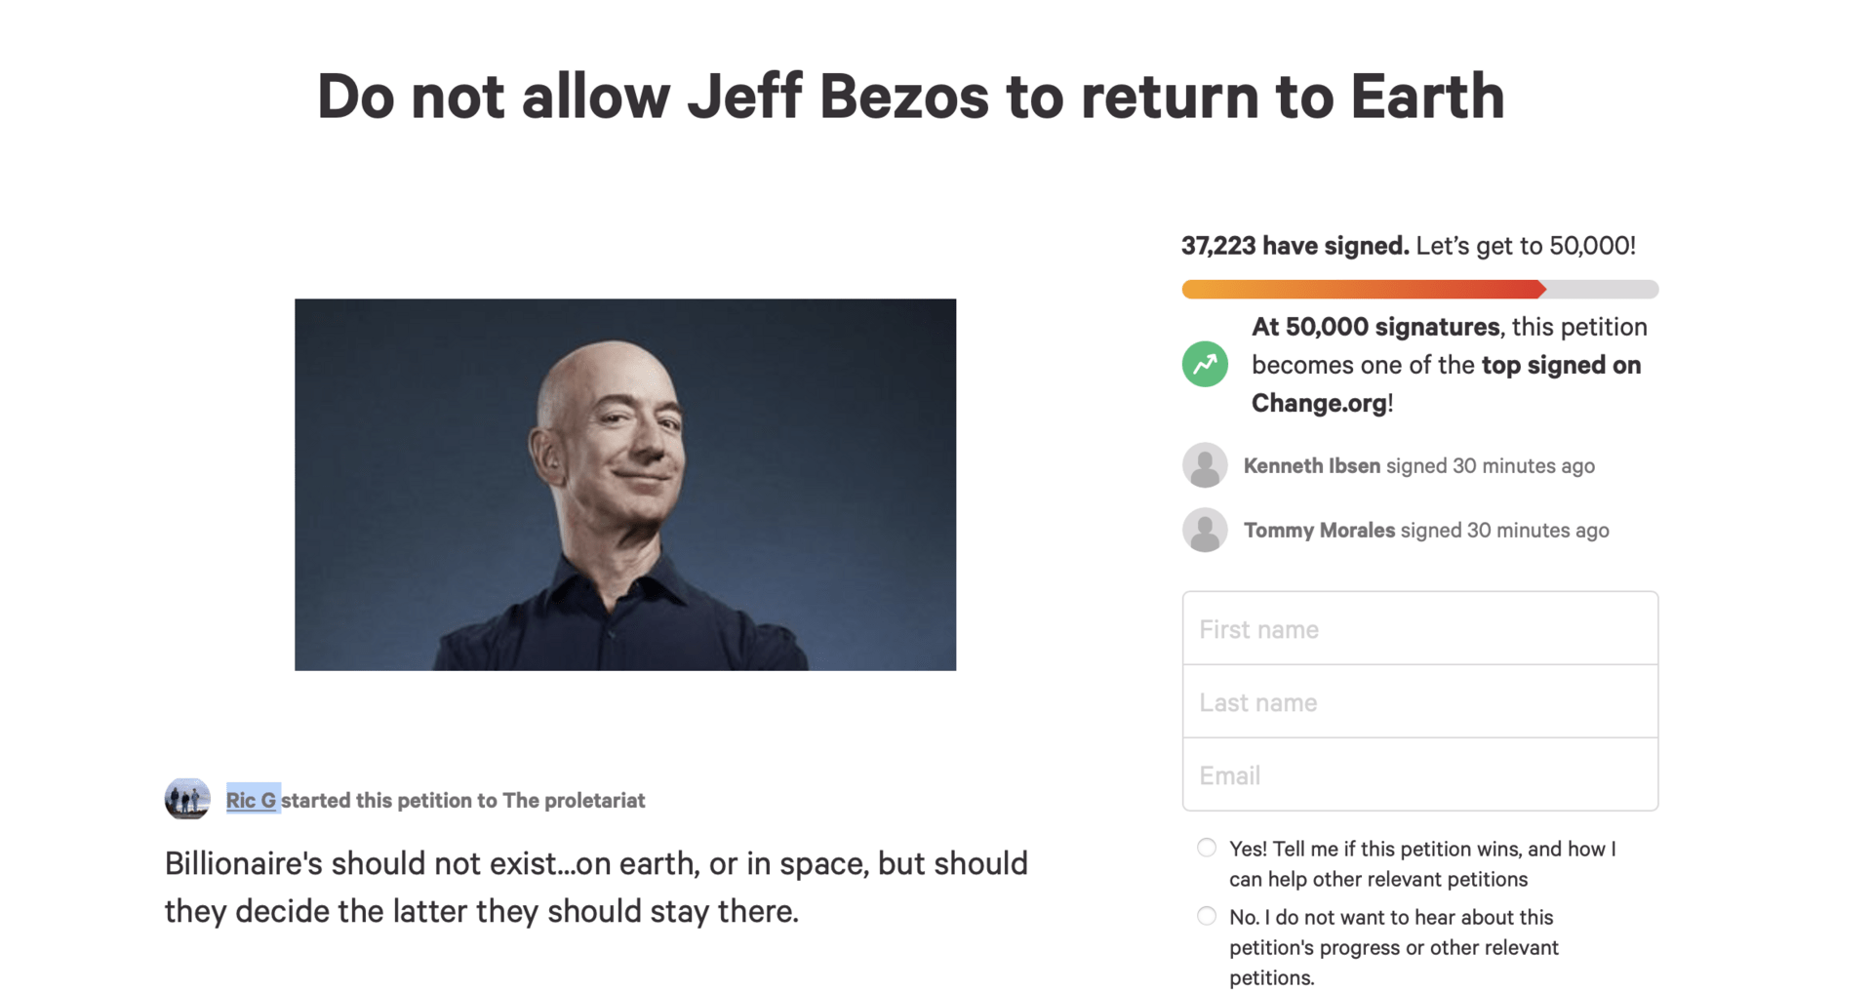Focus the Email field
The width and height of the screenshot is (1873, 992).
[x=1419, y=774]
